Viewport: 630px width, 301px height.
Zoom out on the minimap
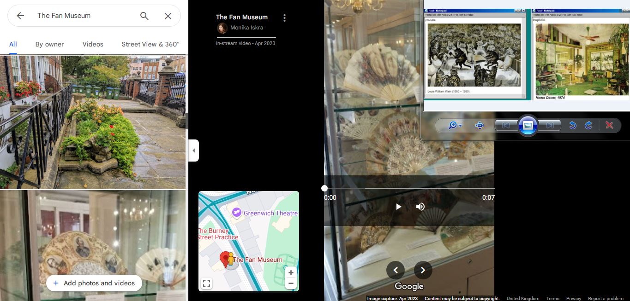[x=291, y=284]
